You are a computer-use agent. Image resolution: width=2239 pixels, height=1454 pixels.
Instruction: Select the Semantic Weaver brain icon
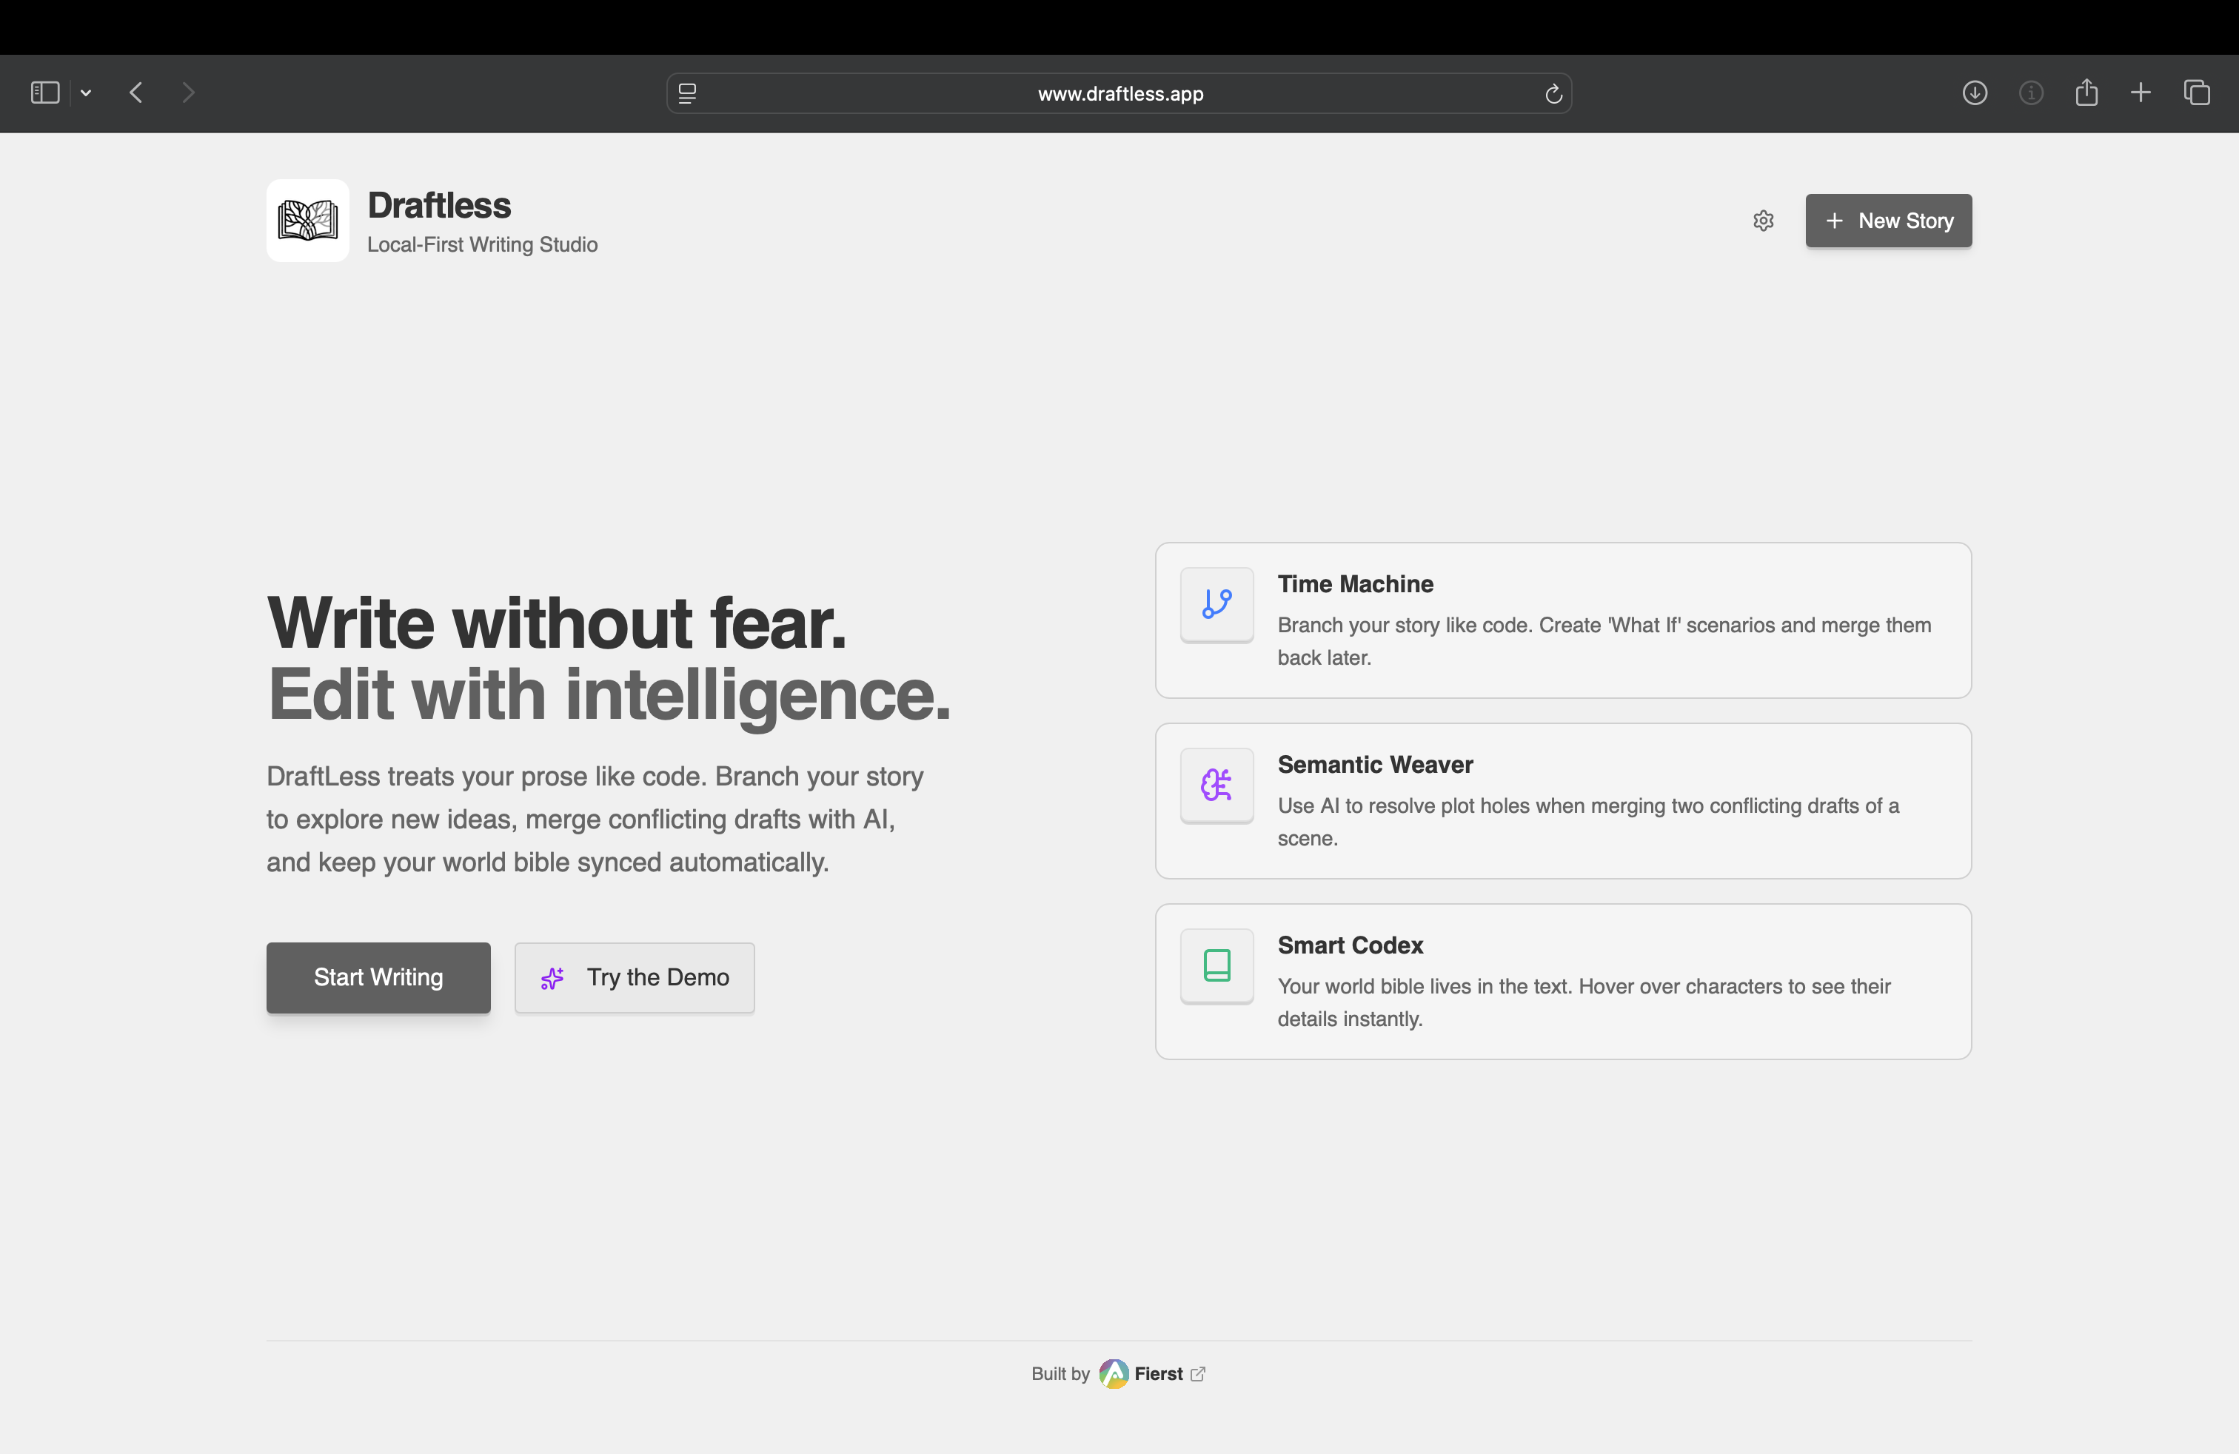point(1216,785)
